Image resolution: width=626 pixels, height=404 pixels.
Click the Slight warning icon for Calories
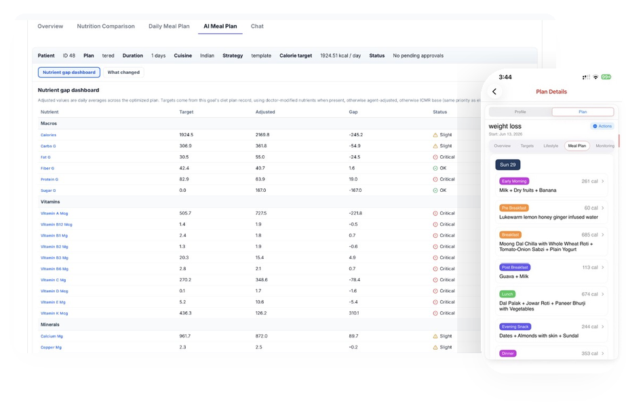[435, 135]
